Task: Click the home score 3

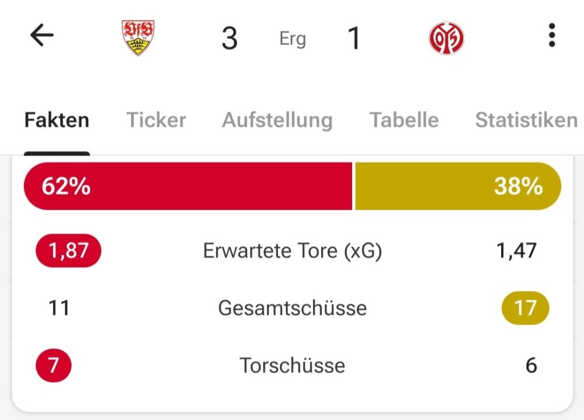Action: (230, 39)
